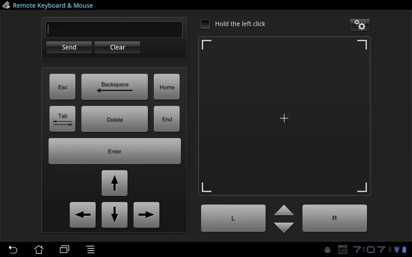Tap the Tab key button
Image resolution: width=412 pixels, height=257 pixels.
63,119
